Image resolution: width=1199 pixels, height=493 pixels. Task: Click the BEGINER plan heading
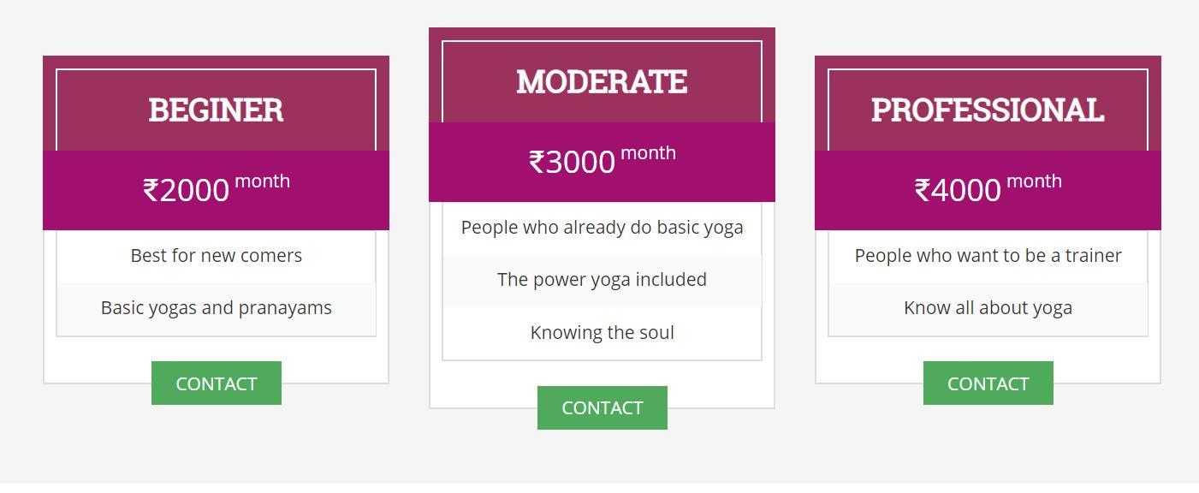click(216, 110)
